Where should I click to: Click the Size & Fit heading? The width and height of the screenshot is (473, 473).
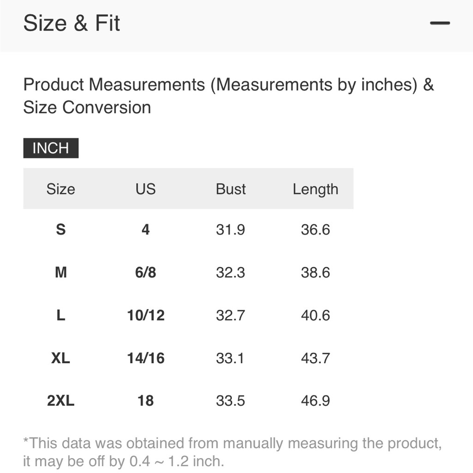pyautogui.click(x=71, y=23)
